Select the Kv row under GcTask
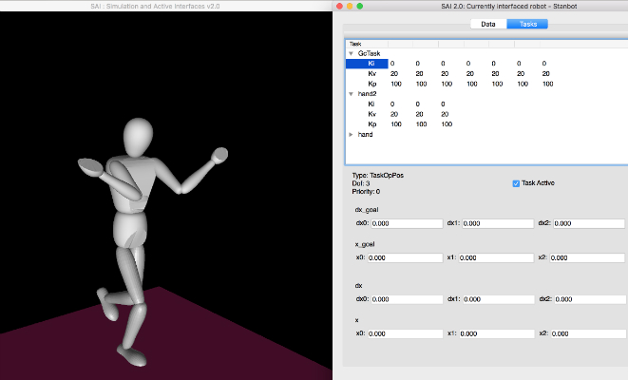This screenshot has width=628, height=380. tap(371, 73)
